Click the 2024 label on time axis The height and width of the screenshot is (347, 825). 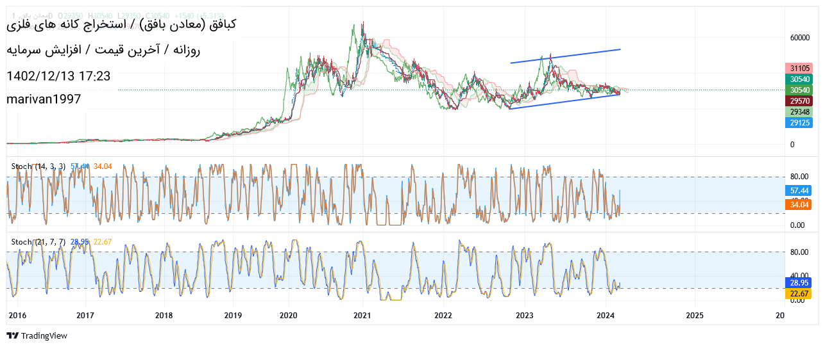(606, 315)
